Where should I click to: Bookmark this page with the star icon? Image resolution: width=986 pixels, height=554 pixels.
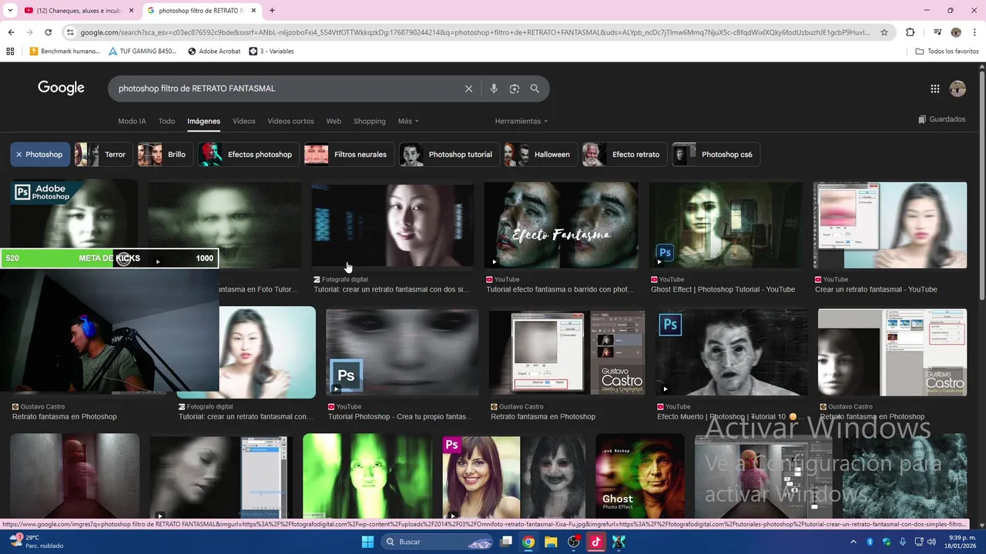[884, 32]
